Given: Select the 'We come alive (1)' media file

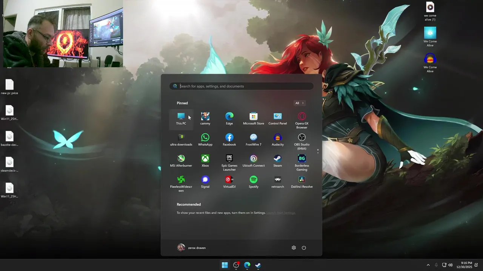Looking at the screenshot, I should [430, 11].
